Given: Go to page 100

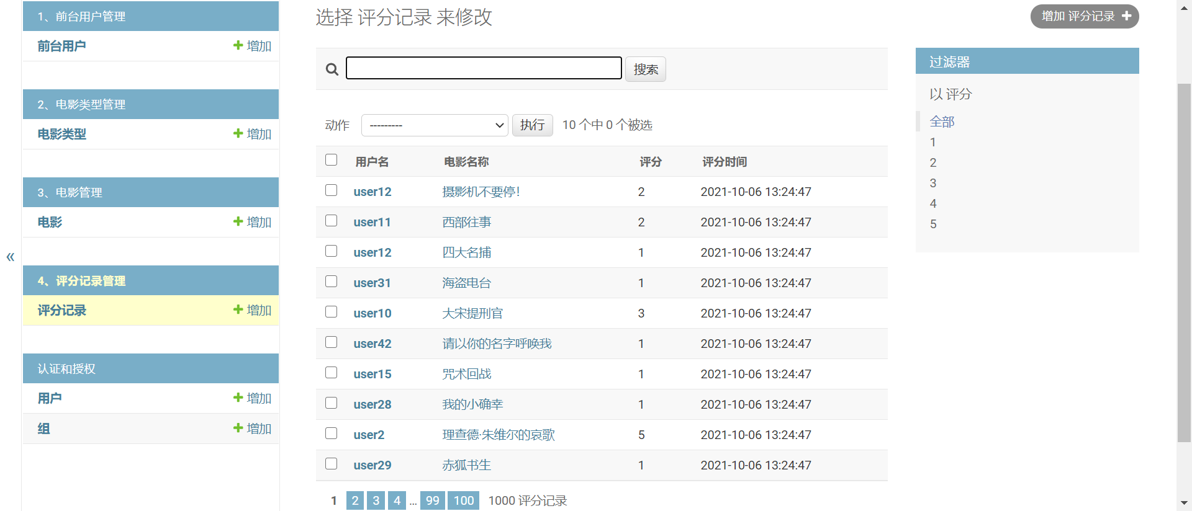Looking at the screenshot, I should pyautogui.click(x=464, y=500).
